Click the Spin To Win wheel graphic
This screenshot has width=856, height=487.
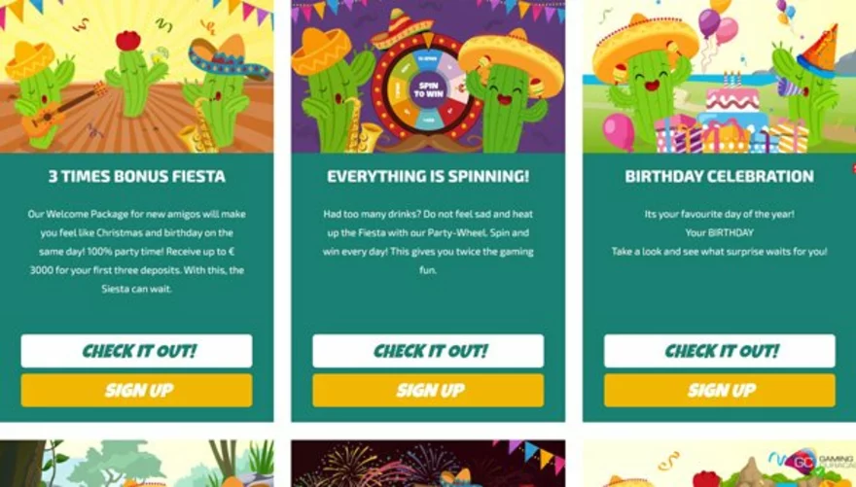click(x=429, y=88)
